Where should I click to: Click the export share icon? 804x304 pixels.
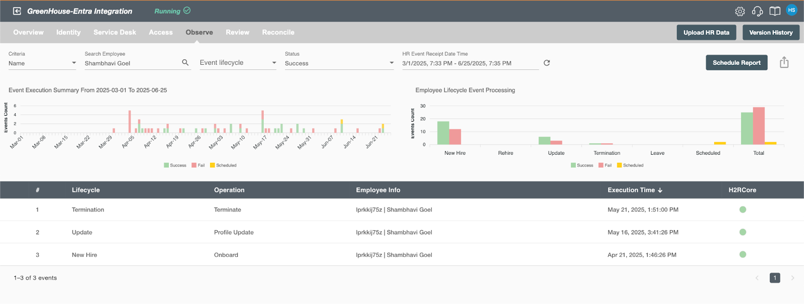pos(784,62)
